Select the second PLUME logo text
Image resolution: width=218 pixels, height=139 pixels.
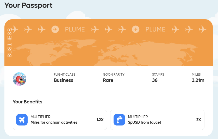(x=155, y=29)
